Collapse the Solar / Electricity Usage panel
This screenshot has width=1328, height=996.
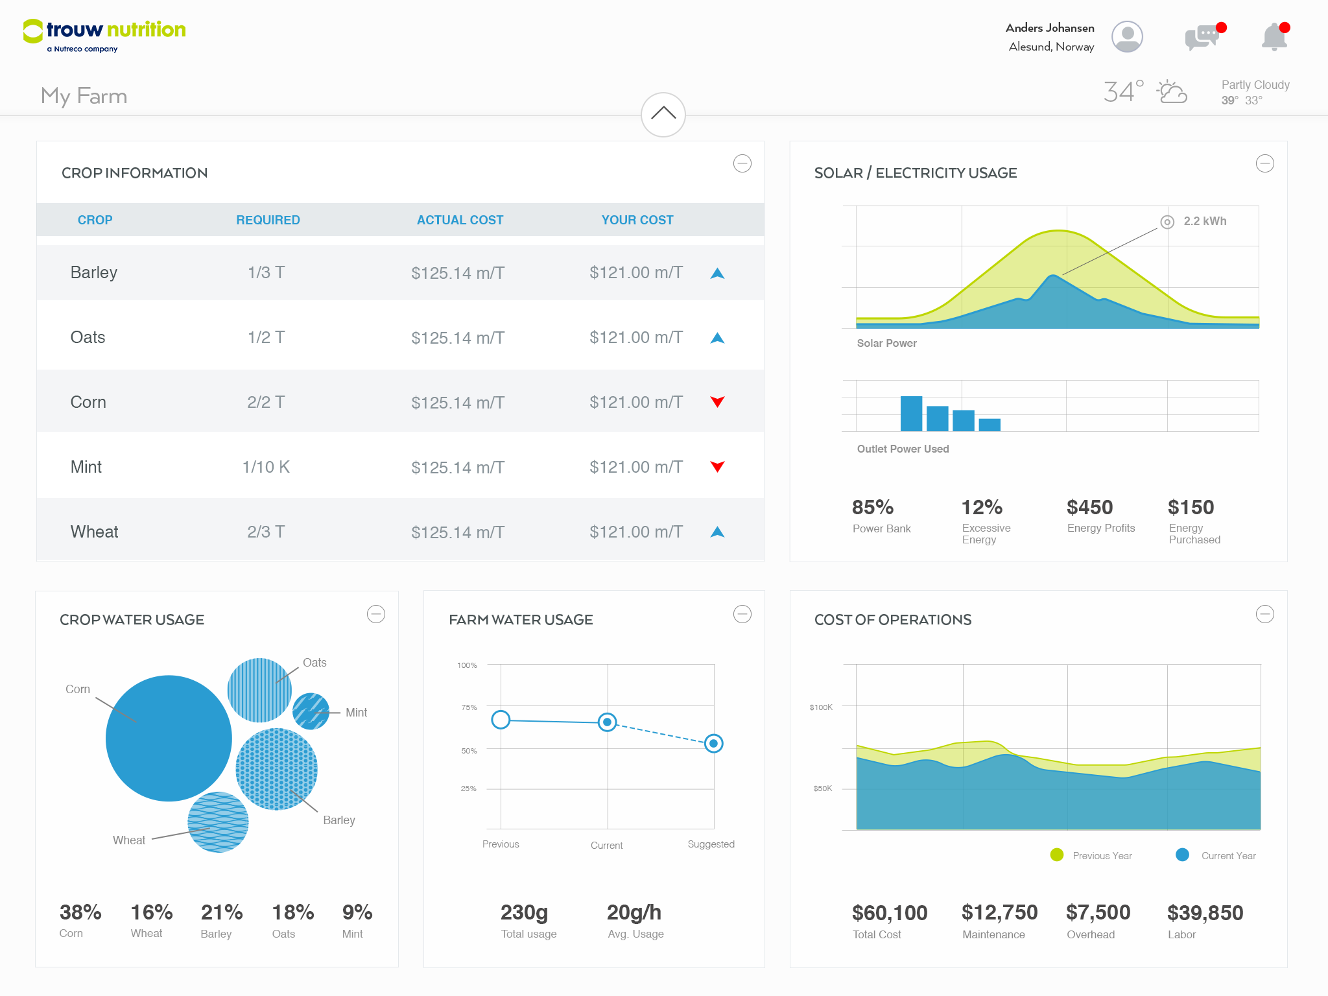1265,163
